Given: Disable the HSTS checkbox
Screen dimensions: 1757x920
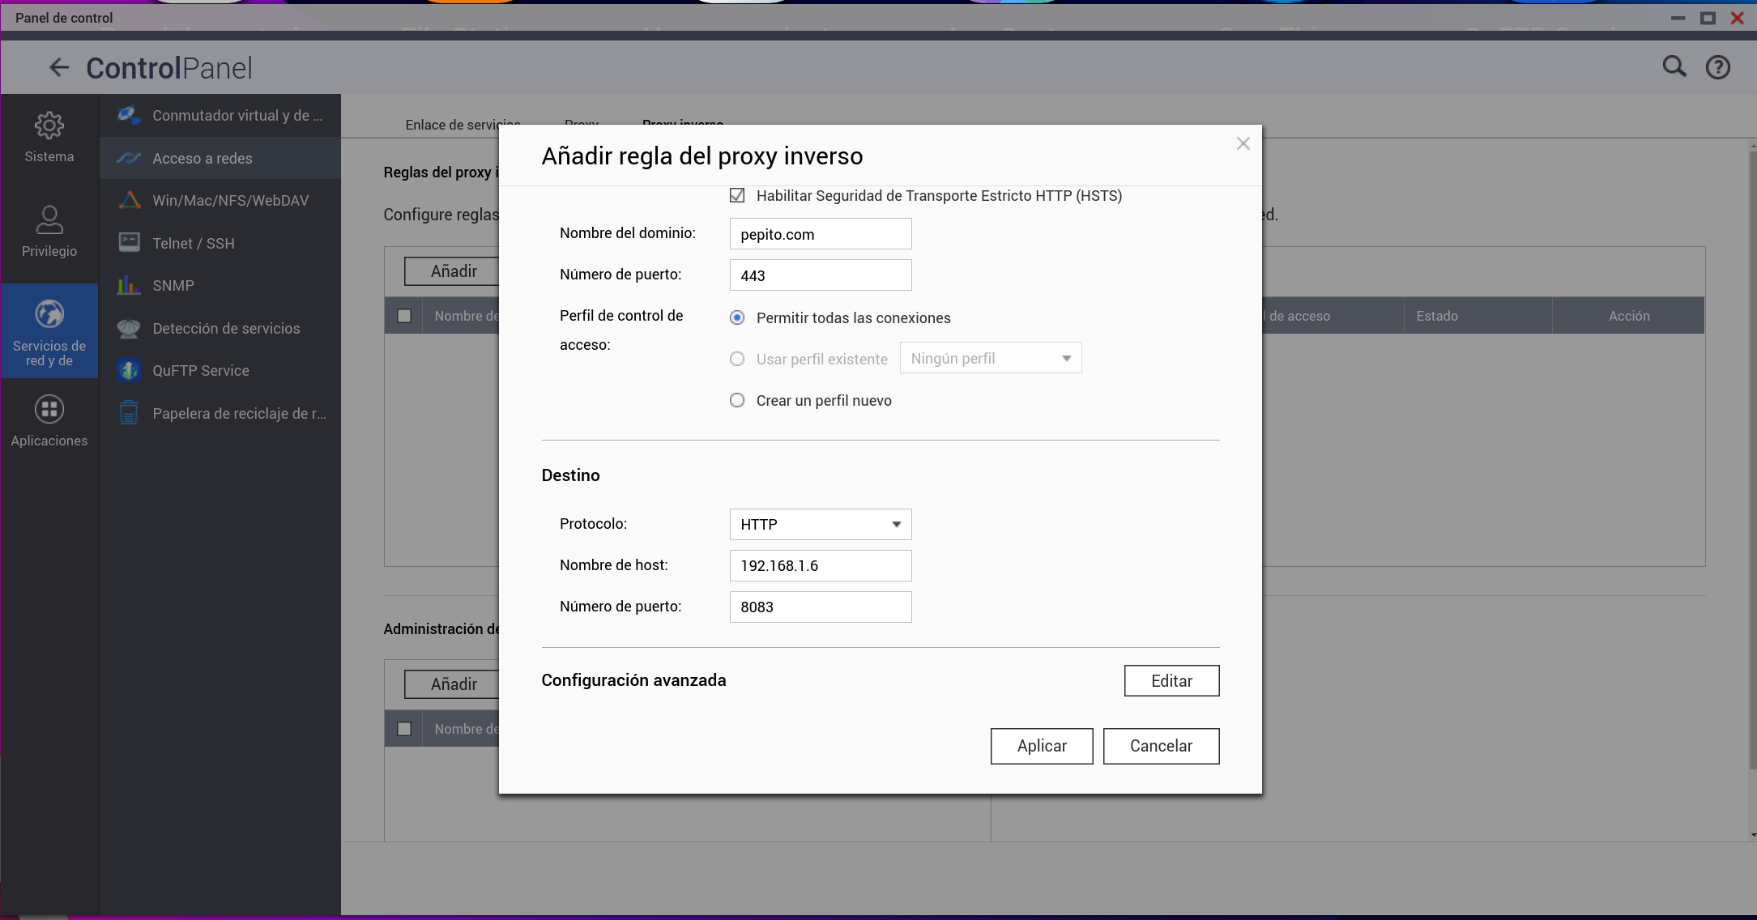Looking at the screenshot, I should click(x=737, y=196).
